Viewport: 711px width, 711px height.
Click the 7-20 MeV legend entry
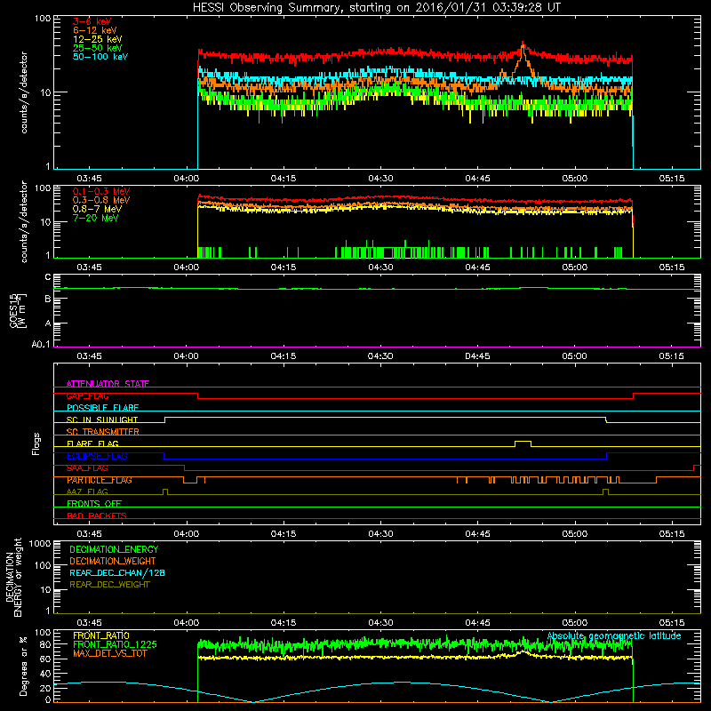coord(95,218)
